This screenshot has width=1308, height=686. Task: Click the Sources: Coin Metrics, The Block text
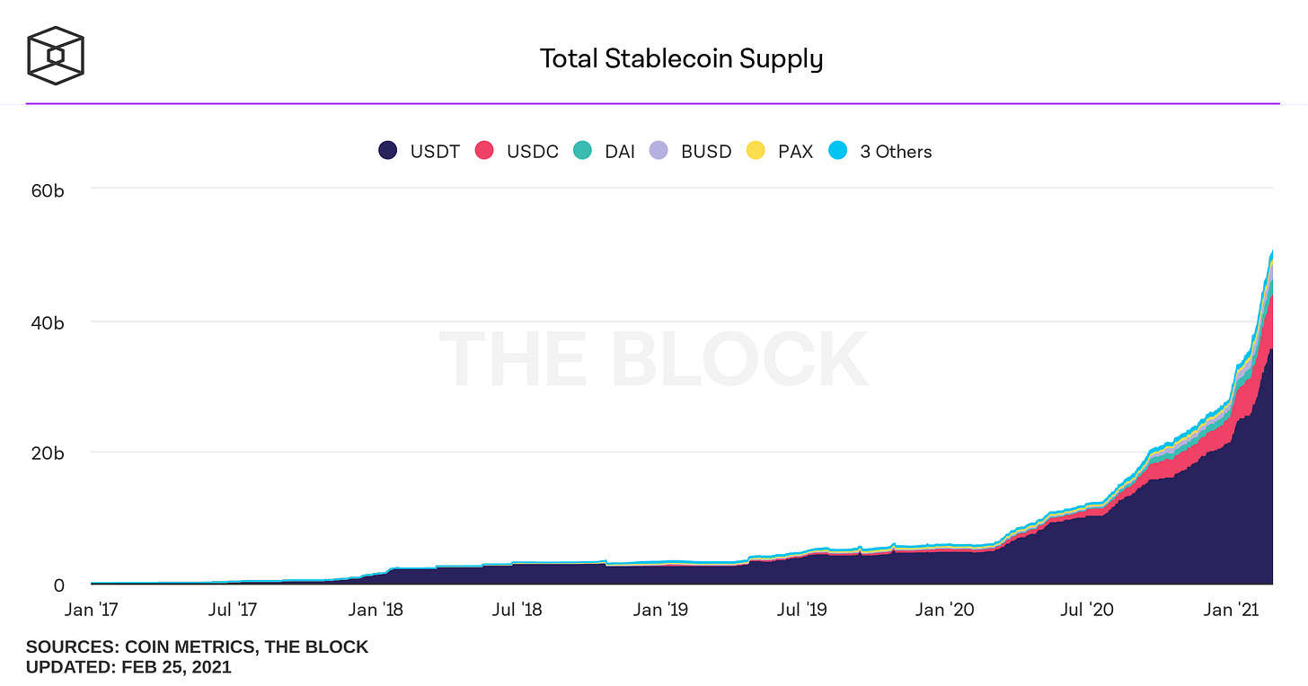point(197,646)
